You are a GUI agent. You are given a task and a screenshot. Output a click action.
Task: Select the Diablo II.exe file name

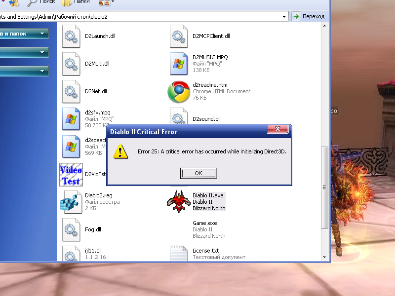[208, 195]
